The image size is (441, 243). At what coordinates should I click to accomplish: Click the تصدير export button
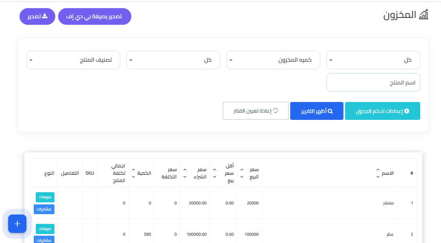pos(37,17)
